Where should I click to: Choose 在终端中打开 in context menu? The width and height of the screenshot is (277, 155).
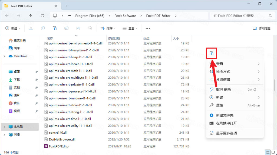235,123
